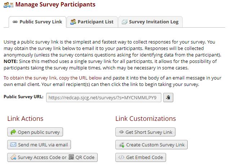The image size is (232, 168).
Task: Click the mail stack icon on Survey Invitation Log tab
Action: coord(124,22)
